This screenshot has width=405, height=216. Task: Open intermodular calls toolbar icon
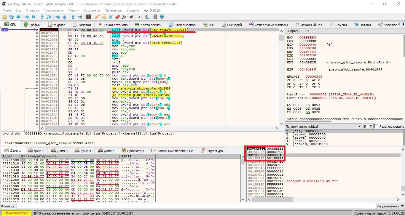click(x=147, y=17)
